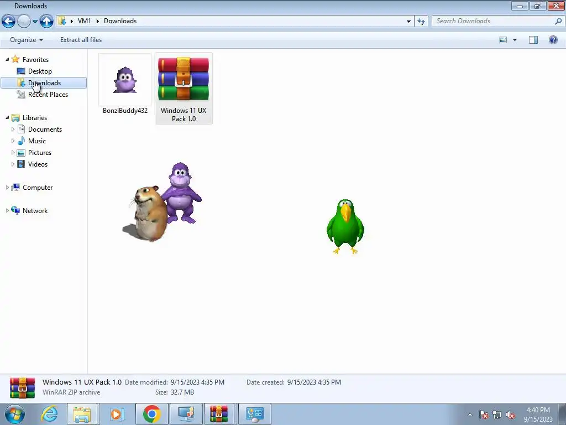Image resolution: width=566 pixels, height=425 pixels.
Task: Click the BonziBuddy432 file name label
Action: pos(125,111)
